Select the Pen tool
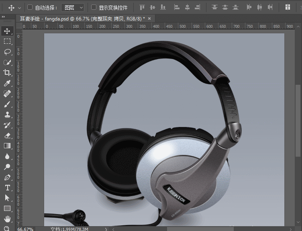This screenshot has height=231, width=302. [x=7, y=177]
